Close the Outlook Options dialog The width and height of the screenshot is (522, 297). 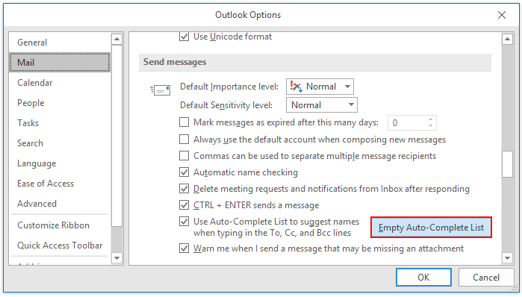coord(501,15)
